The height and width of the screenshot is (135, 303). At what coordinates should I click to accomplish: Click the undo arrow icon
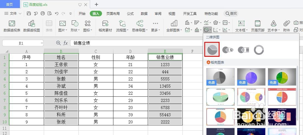(x=57, y=13)
